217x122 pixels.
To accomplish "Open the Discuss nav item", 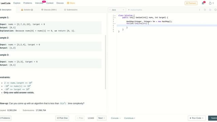I will [60, 3].
